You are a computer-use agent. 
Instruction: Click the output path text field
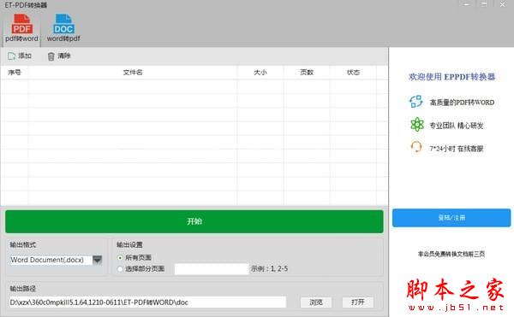tap(147, 302)
